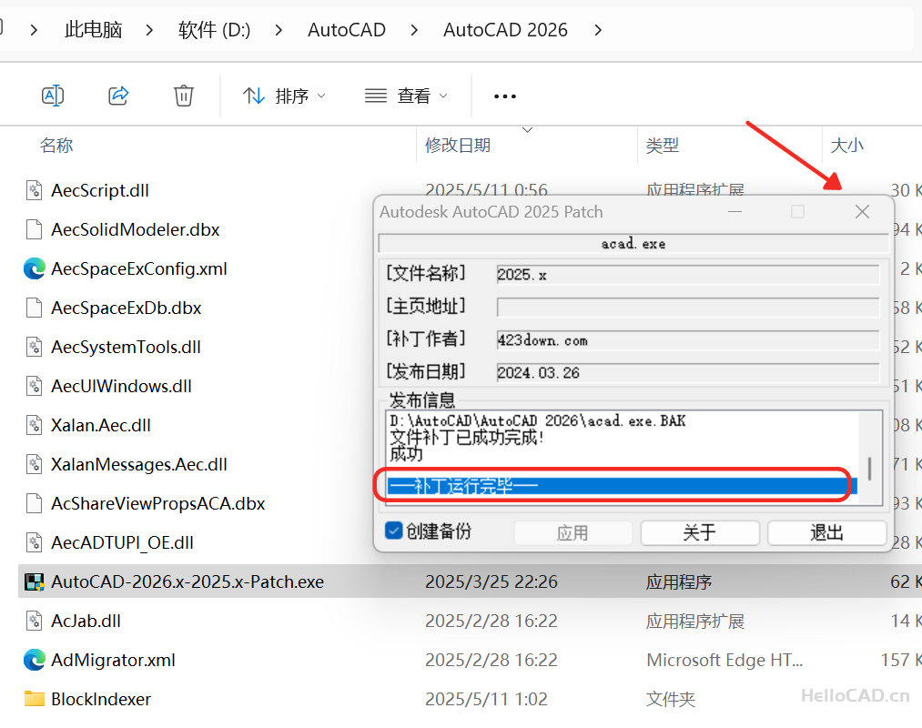Click the XalanMessages.Aec.dll file name
The image size is (922, 728).
(x=138, y=465)
